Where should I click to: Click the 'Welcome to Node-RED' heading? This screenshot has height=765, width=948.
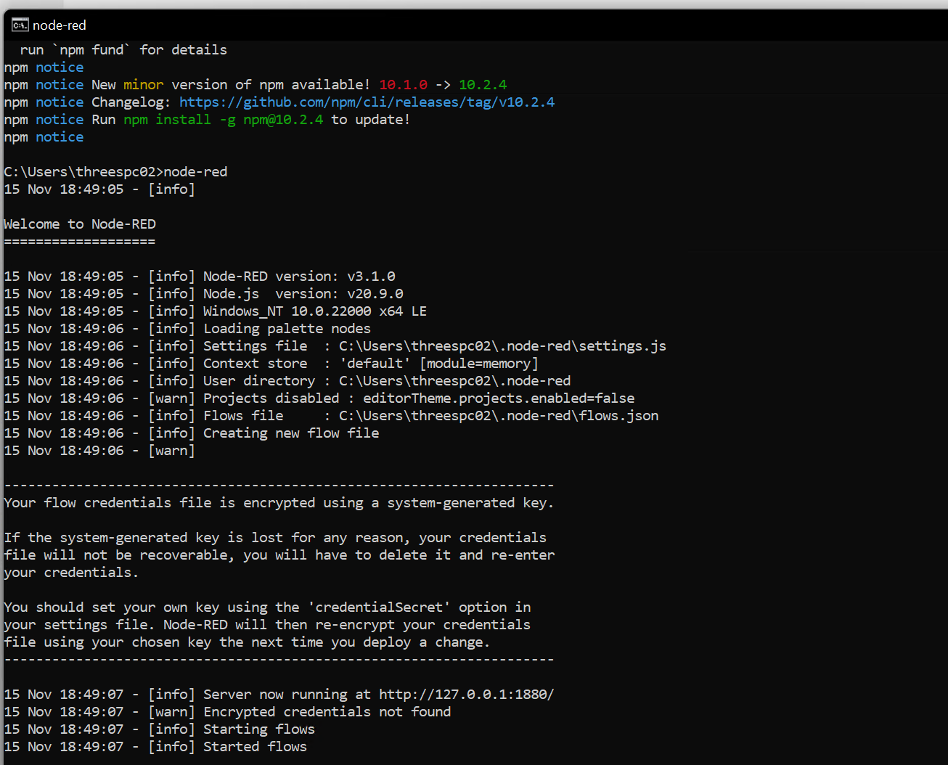click(80, 224)
